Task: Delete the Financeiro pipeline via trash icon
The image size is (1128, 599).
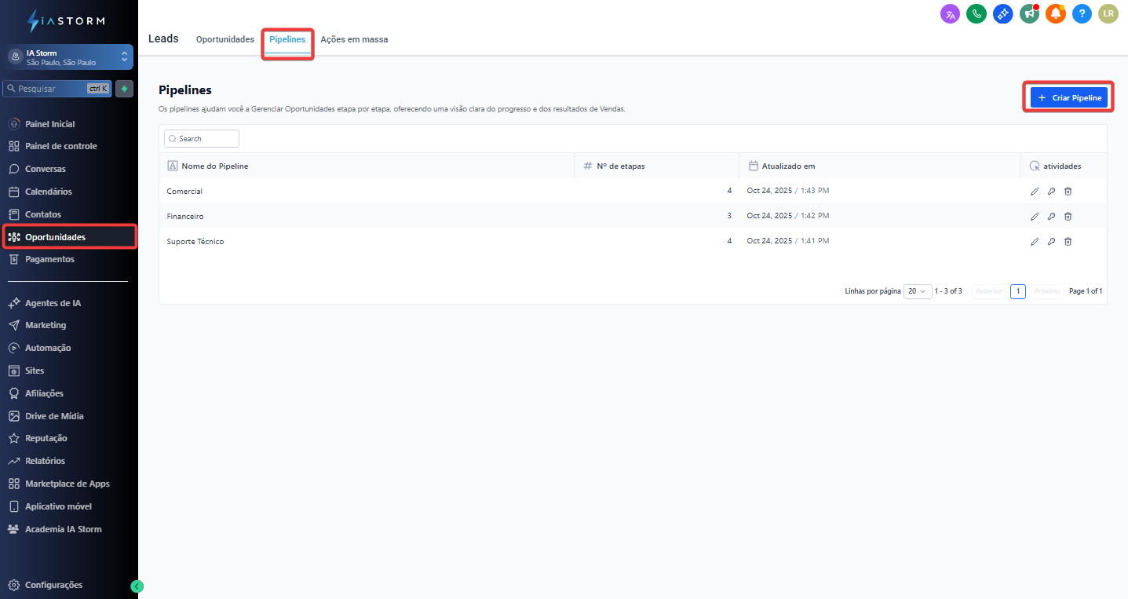Action: point(1068,216)
